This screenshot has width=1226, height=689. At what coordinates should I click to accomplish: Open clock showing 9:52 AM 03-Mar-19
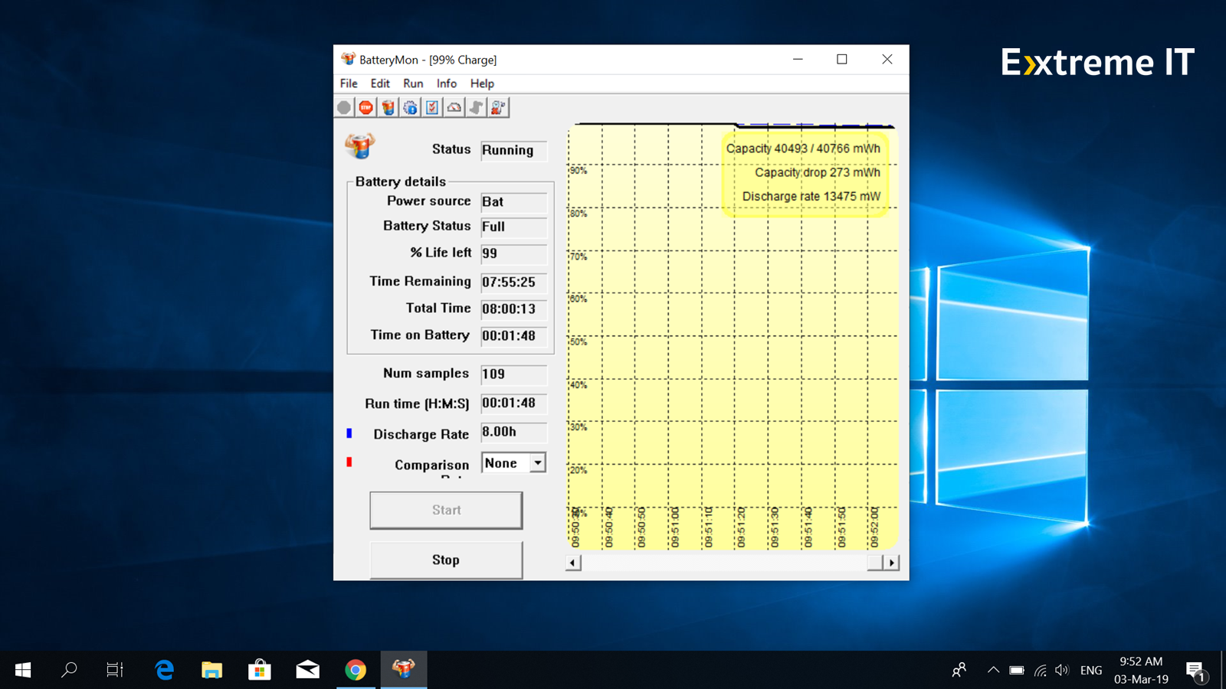(x=1141, y=670)
